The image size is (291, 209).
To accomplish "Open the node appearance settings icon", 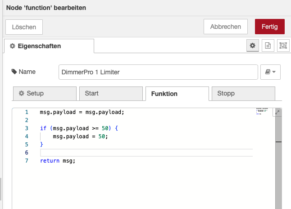I will pyautogui.click(x=282, y=45).
